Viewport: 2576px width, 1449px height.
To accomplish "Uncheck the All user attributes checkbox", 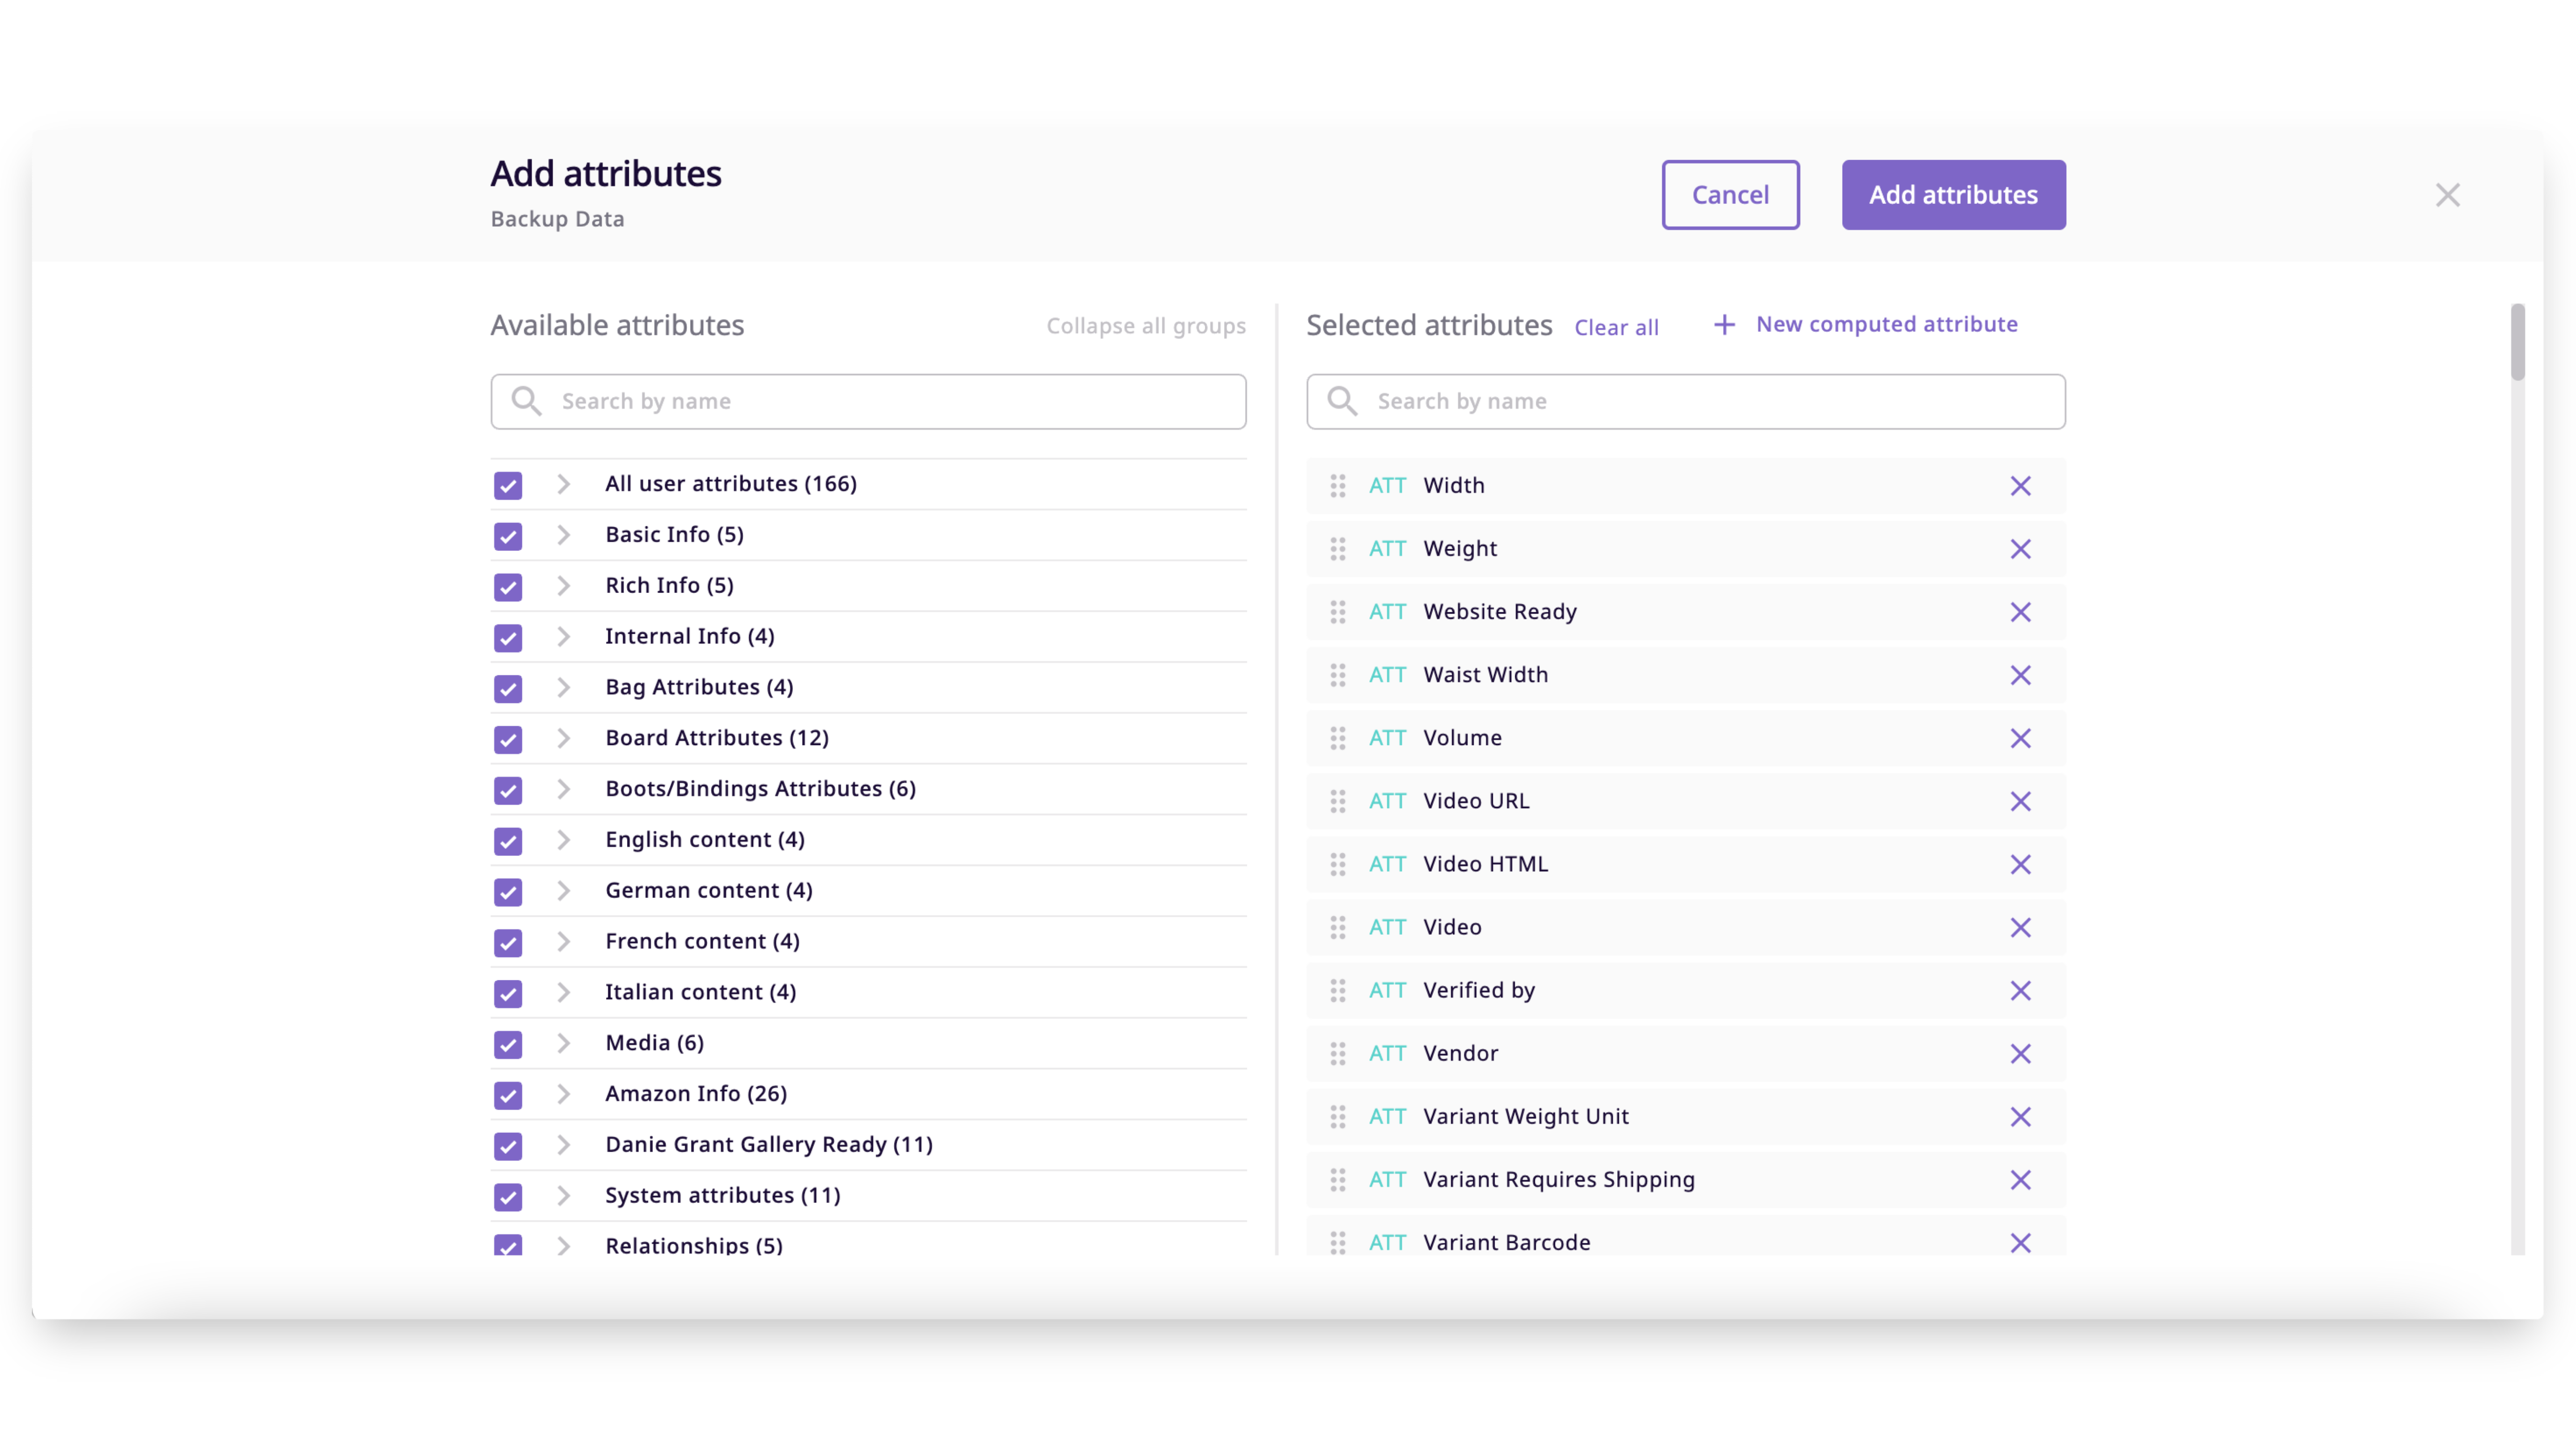I will point(508,486).
